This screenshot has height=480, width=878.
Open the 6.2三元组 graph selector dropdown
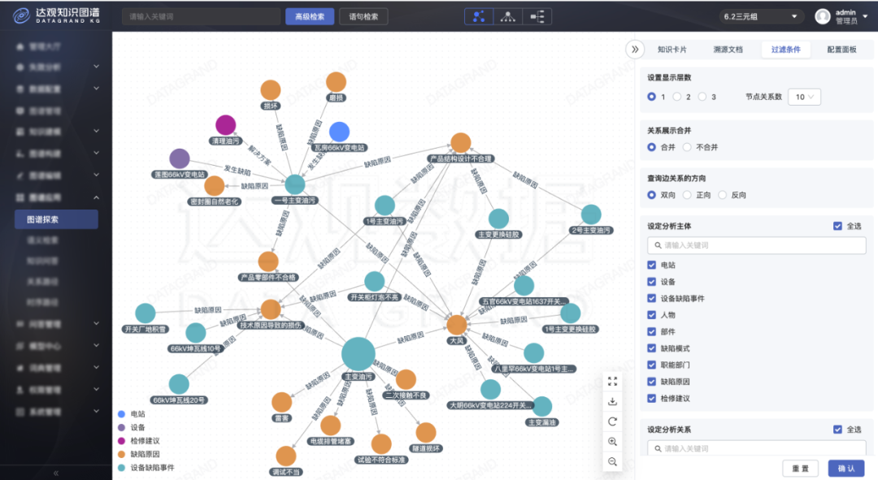(760, 17)
